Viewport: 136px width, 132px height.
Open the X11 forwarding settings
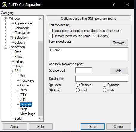(x=23, y=100)
